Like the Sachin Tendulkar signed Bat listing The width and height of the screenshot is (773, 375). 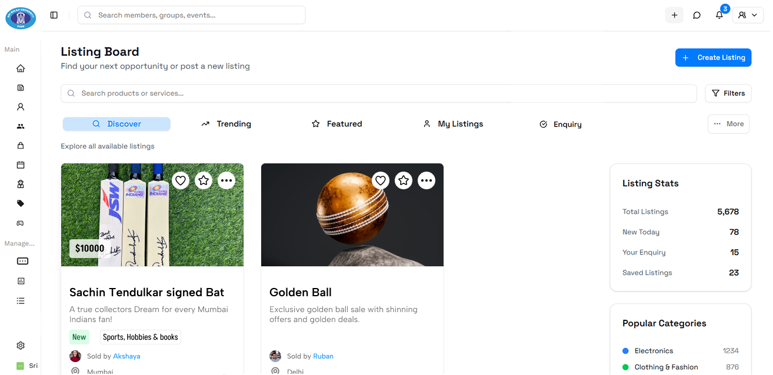point(181,180)
